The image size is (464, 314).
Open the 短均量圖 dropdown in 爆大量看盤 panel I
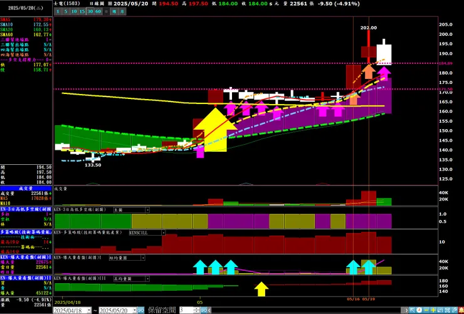tap(143, 258)
